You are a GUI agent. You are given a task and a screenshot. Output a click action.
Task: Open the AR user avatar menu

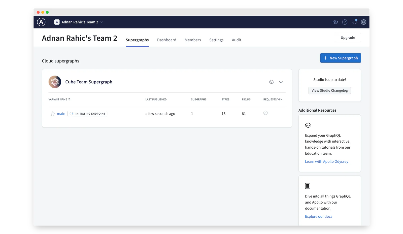tap(363, 22)
